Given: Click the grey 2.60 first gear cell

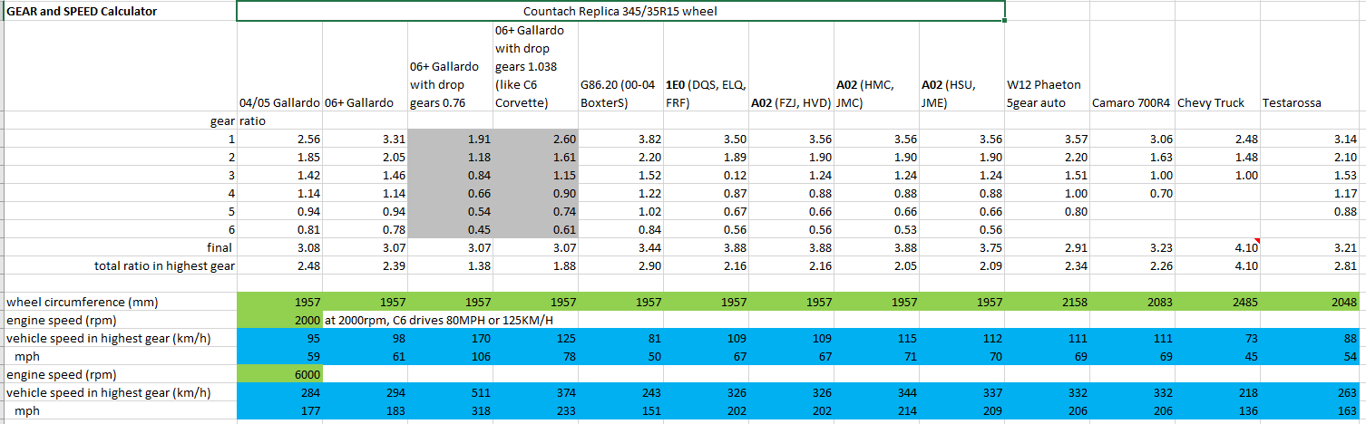Looking at the screenshot, I should point(535,139).
